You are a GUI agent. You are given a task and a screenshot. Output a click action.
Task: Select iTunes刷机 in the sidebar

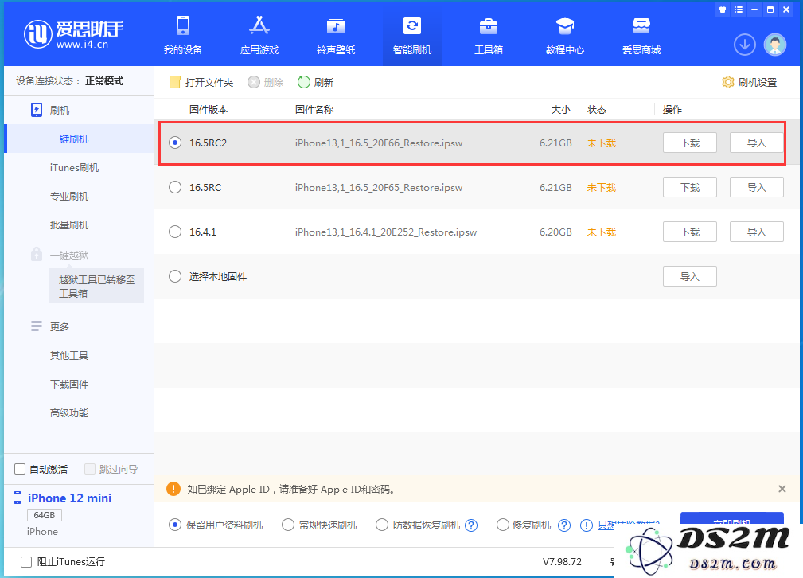(x=74, y=167)
